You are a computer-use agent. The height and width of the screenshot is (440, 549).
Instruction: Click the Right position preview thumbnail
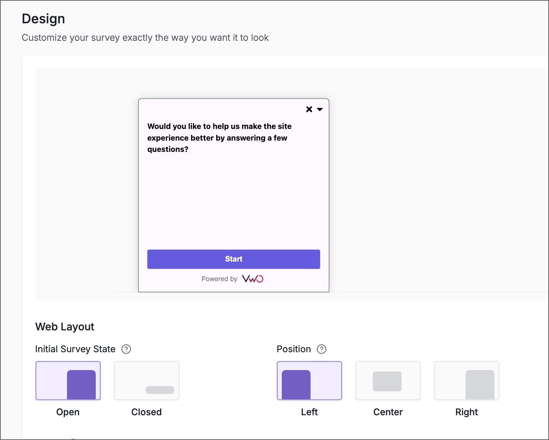pos(466,380)
